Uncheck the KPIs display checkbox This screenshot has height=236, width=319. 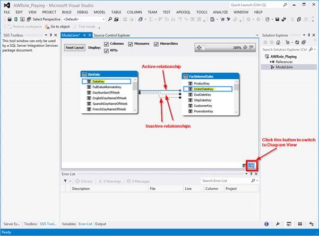point(106,50)
